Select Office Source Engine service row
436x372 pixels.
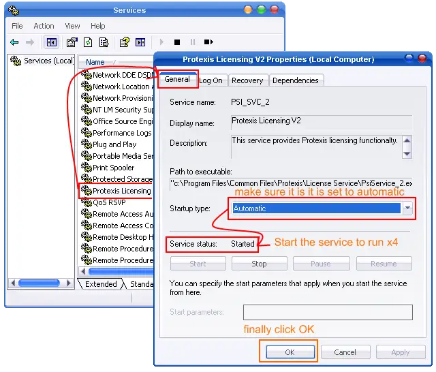coord(116,121)
